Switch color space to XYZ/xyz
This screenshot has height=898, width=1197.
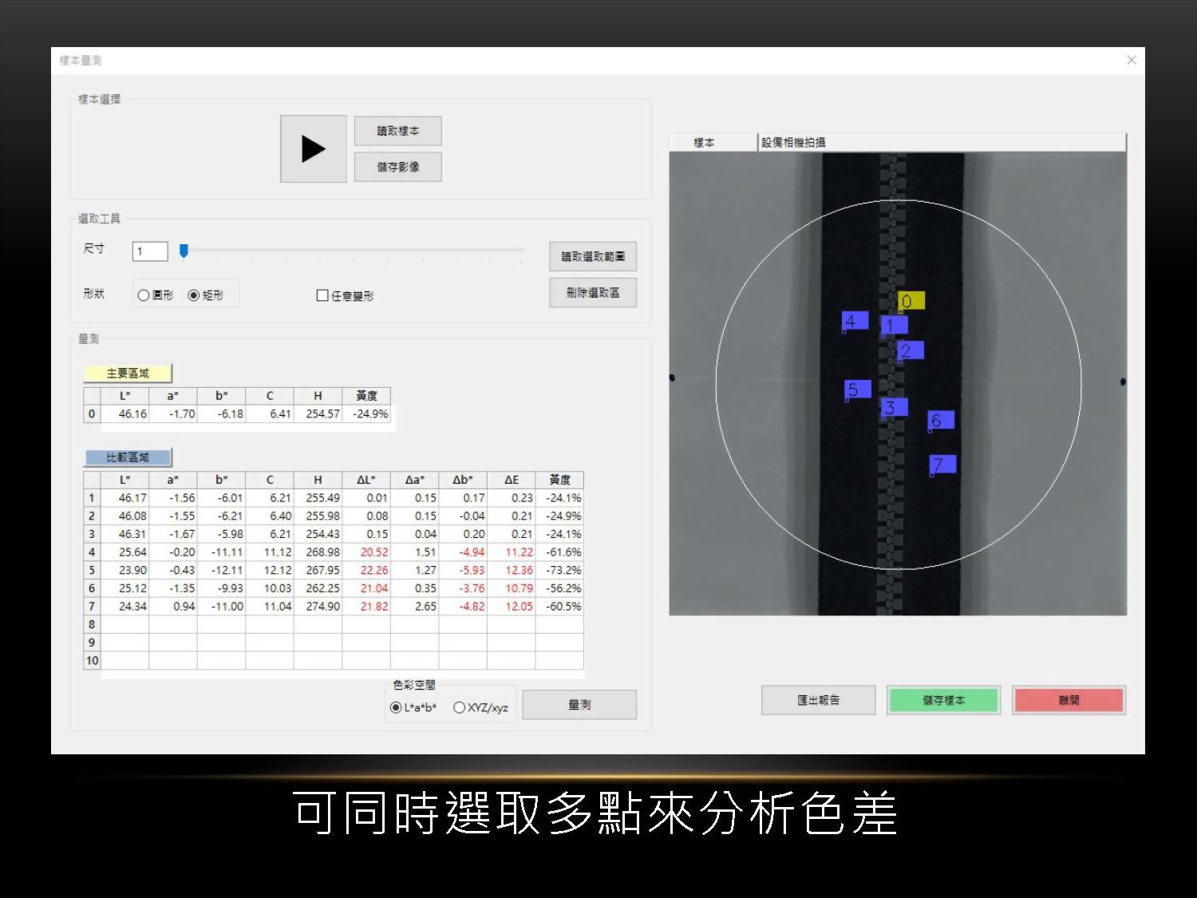[x=459, y=707]
